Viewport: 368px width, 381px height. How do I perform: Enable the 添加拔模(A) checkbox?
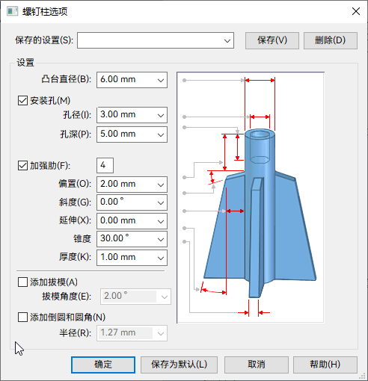point(22,282)
